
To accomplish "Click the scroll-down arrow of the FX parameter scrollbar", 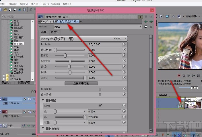I will [x=151, y=130].
